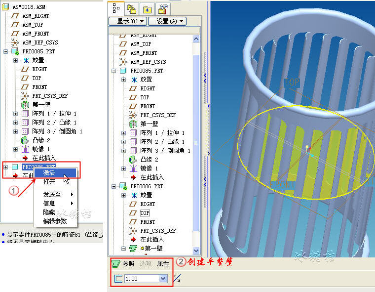The height and width of the screenshot is (292, 375).
Task: Select ASM_FRONT plane icon in left tree
Action: tap(15, 34)
